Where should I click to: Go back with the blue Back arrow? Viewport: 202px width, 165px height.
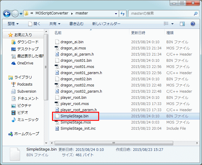click(7, 14)
